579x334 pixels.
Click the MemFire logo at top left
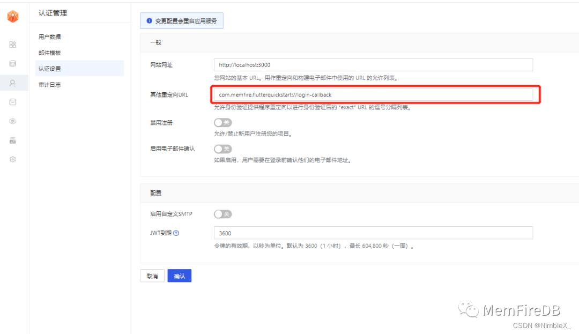point(13,16)
